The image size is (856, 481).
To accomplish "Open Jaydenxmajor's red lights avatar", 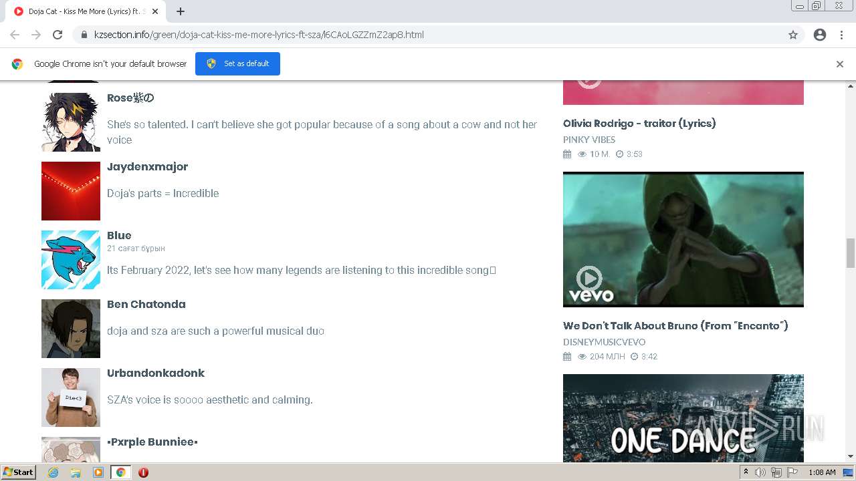I will pos(71,191).
